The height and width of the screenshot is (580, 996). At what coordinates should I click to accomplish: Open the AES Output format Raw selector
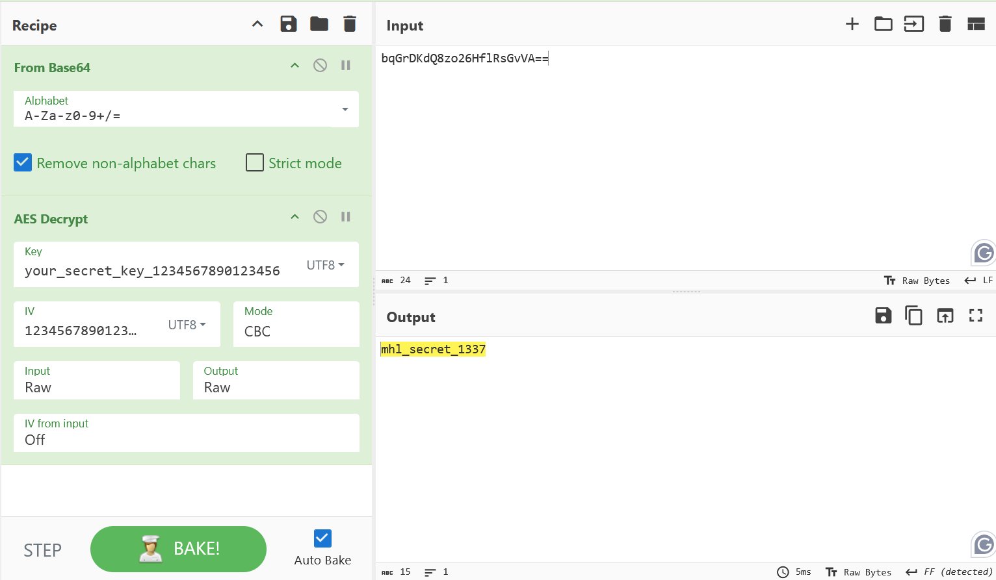tap(276, 381)
